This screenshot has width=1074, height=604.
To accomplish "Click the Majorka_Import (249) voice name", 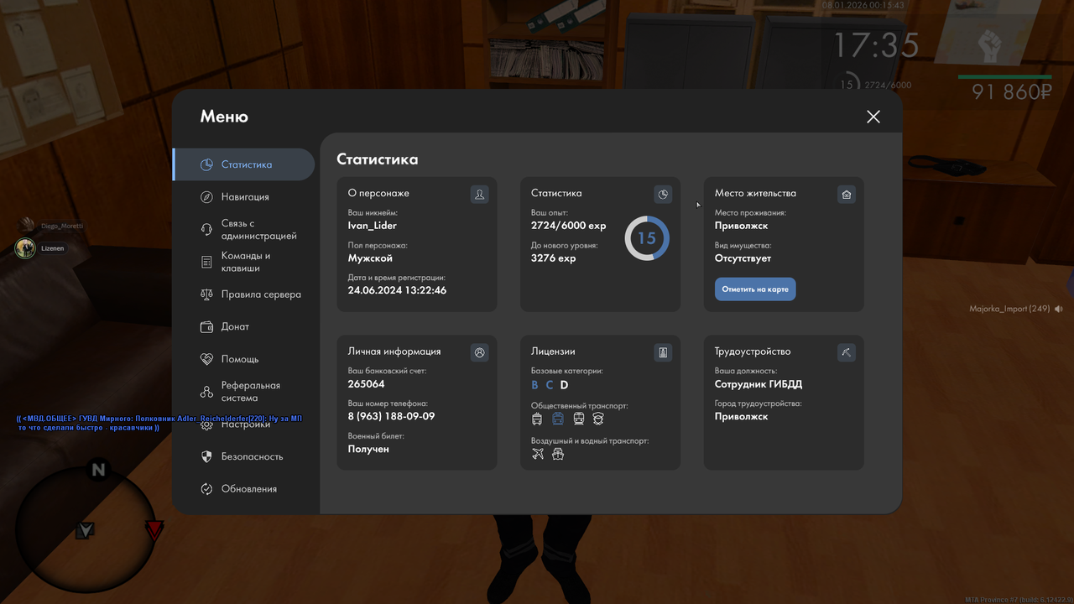I will point(1009,310).
